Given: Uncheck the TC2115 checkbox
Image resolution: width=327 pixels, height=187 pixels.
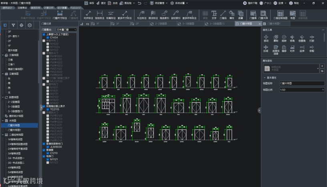Looking at the screenshot, I should click(48, 109).
